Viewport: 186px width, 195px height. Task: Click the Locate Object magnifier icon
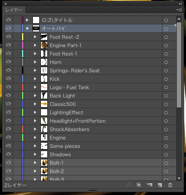(x=129, y=185)
